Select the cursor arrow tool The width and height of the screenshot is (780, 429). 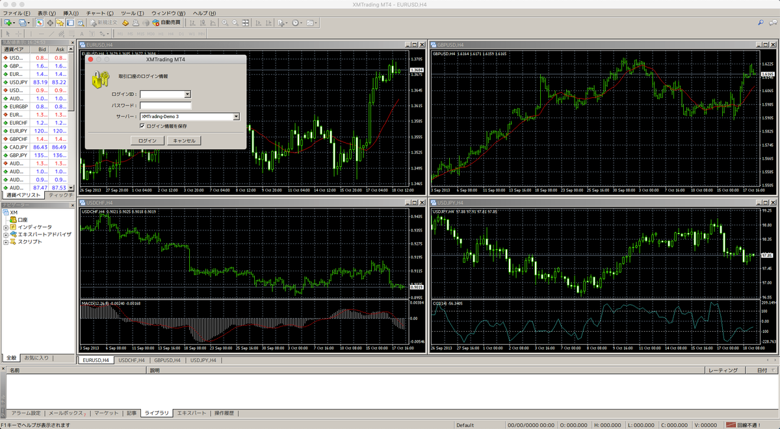click(x=8, y=34)
